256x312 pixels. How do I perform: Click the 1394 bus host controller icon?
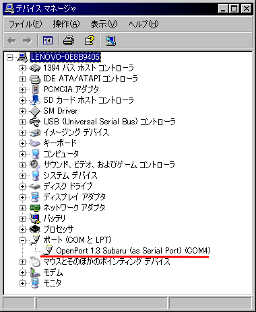pos(35,68)
